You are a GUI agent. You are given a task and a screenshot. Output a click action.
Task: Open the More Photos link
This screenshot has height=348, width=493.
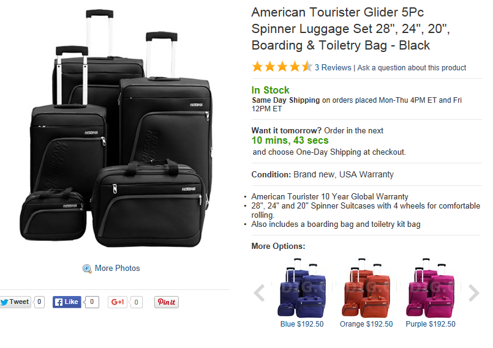[117, 268]
